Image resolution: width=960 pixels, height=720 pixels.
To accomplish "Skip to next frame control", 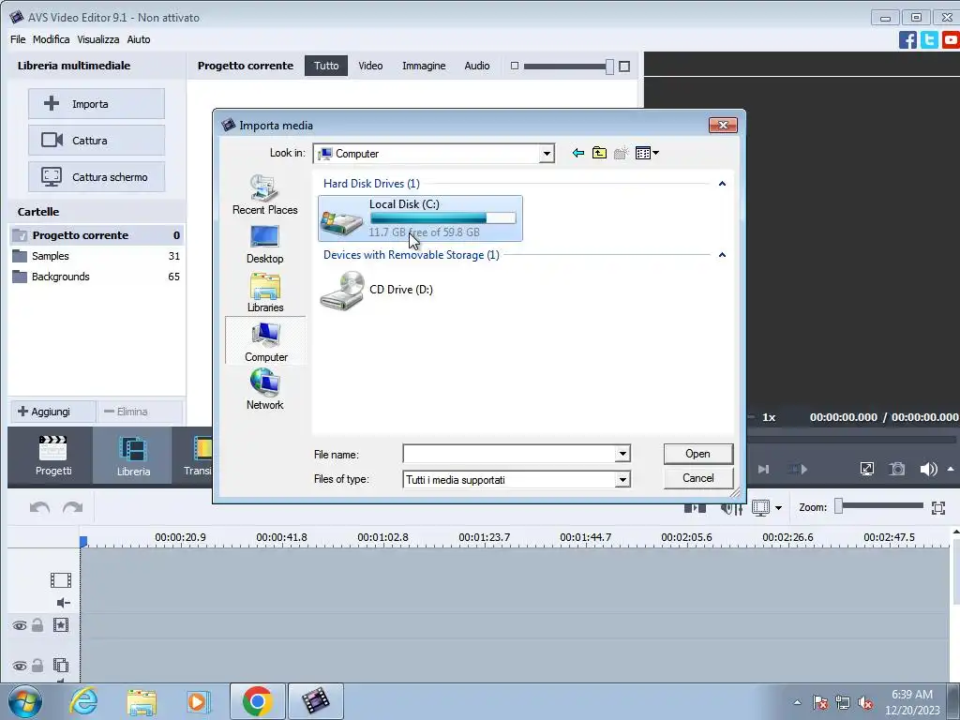I will tap(763, 469).
